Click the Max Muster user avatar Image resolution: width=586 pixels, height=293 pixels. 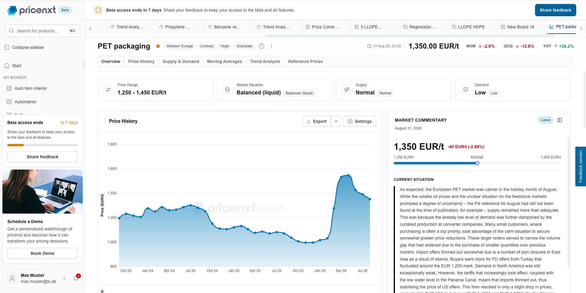pyautogui.click(x=12, y=278)
